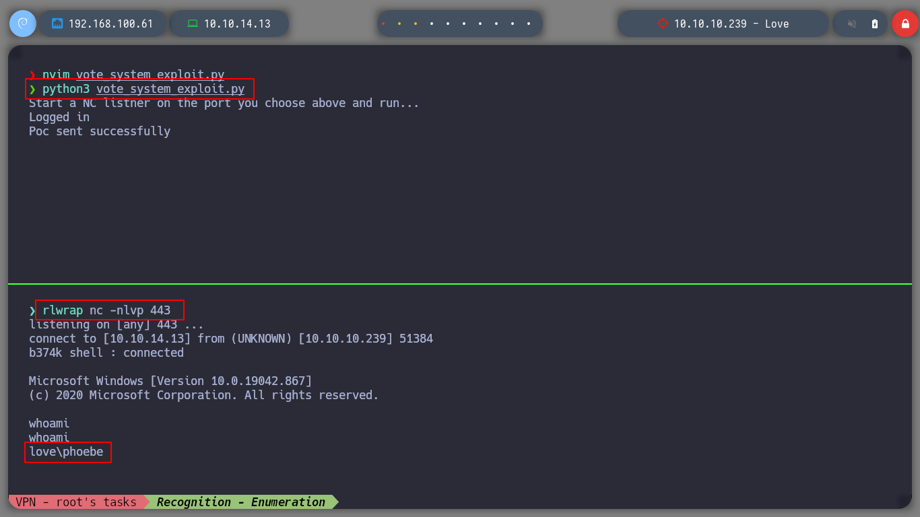The height and width of the screenshot is (517, 920).
Task: Click the battery status icon
Action: pyautogui.click(x=875, y=24)
